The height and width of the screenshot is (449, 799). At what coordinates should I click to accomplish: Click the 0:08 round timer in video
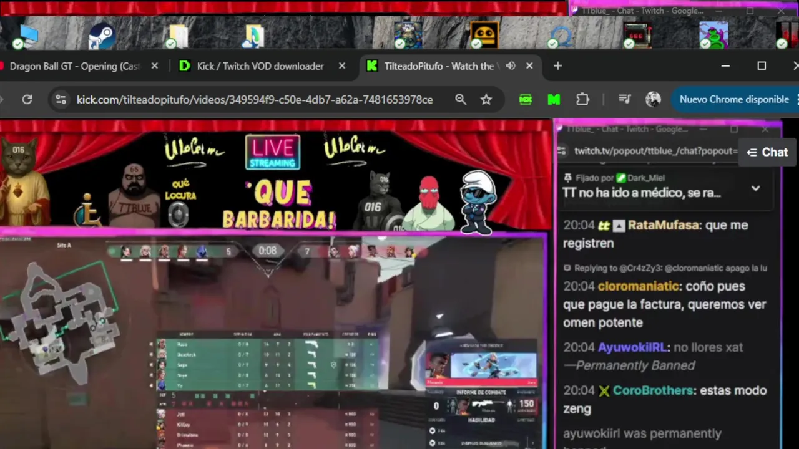pos(268,251)
